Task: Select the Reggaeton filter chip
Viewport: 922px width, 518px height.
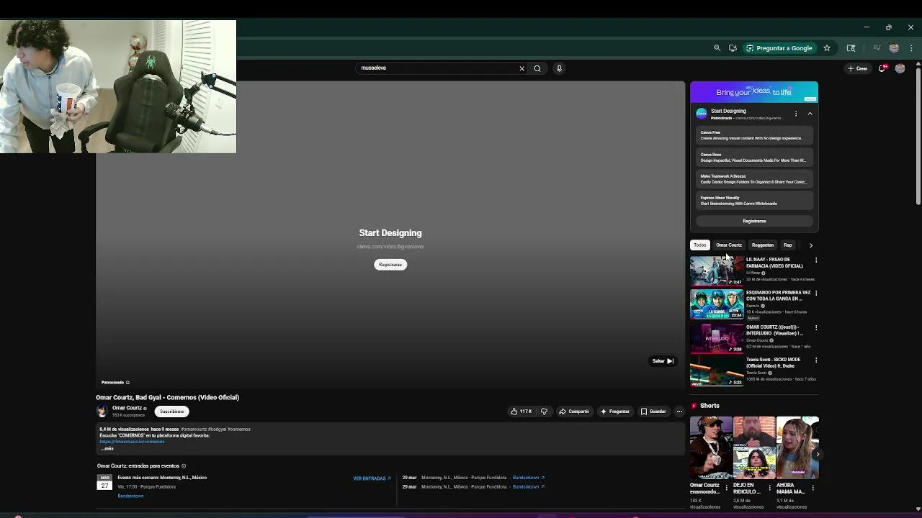Action: (x=763, y=245)
